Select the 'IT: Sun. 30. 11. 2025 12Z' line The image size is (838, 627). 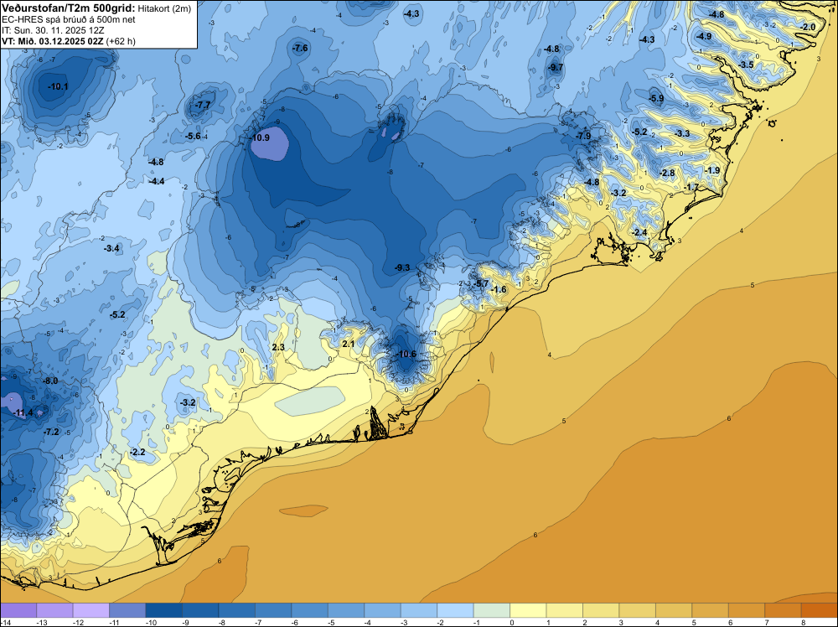click(x=52, y=30)
